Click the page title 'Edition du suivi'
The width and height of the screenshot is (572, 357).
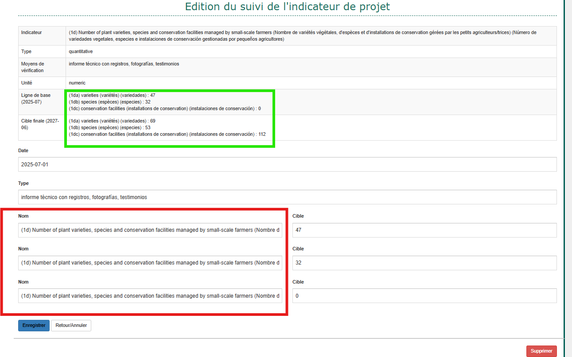(287, 7)
